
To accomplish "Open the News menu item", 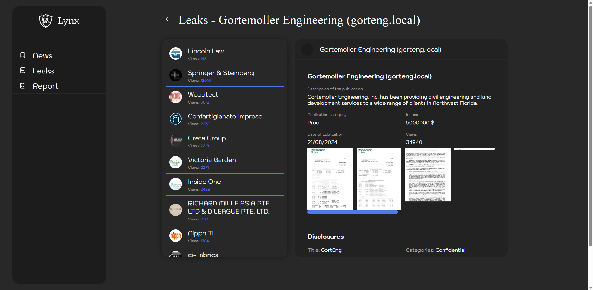I will [42, 56].
